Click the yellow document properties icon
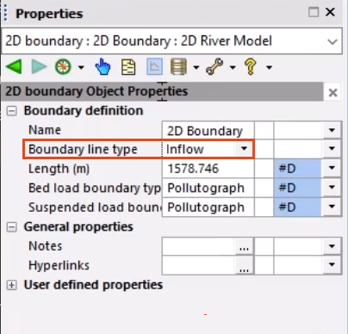The image size is (348, 334). (x=128, y=67)
